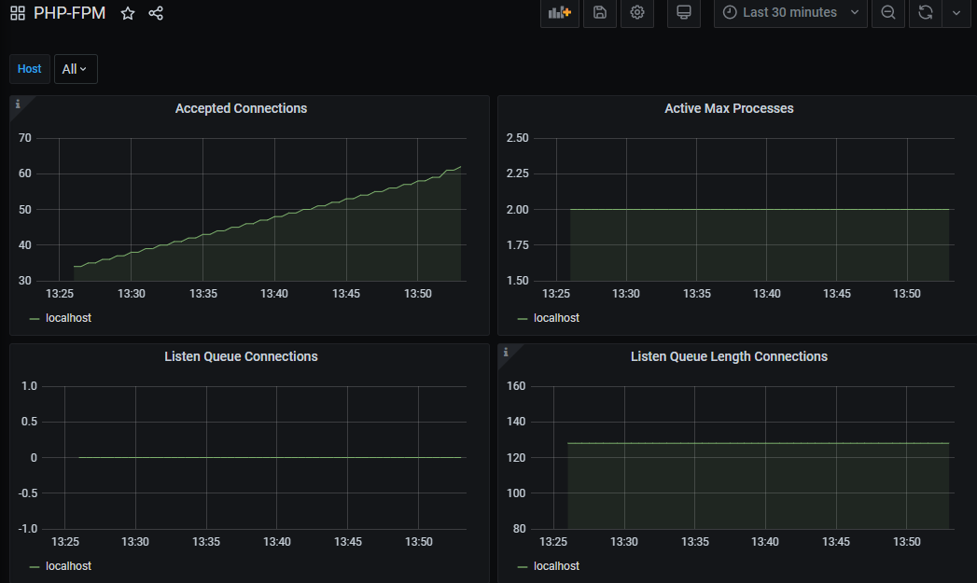Open the dashboards grid icon
The height and width of the screenshot is (583, 977).
18,13
